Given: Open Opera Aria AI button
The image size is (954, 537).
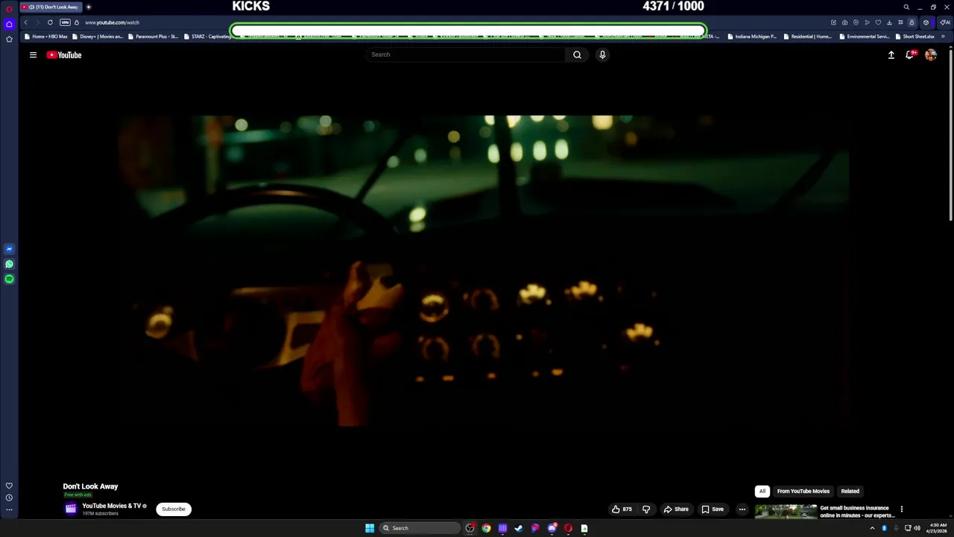Looking at the screenshot, I should (x=944, y=22).
